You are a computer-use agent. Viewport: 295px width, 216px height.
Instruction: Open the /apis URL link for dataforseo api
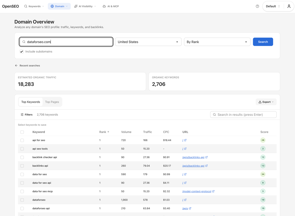pos(185,208)
